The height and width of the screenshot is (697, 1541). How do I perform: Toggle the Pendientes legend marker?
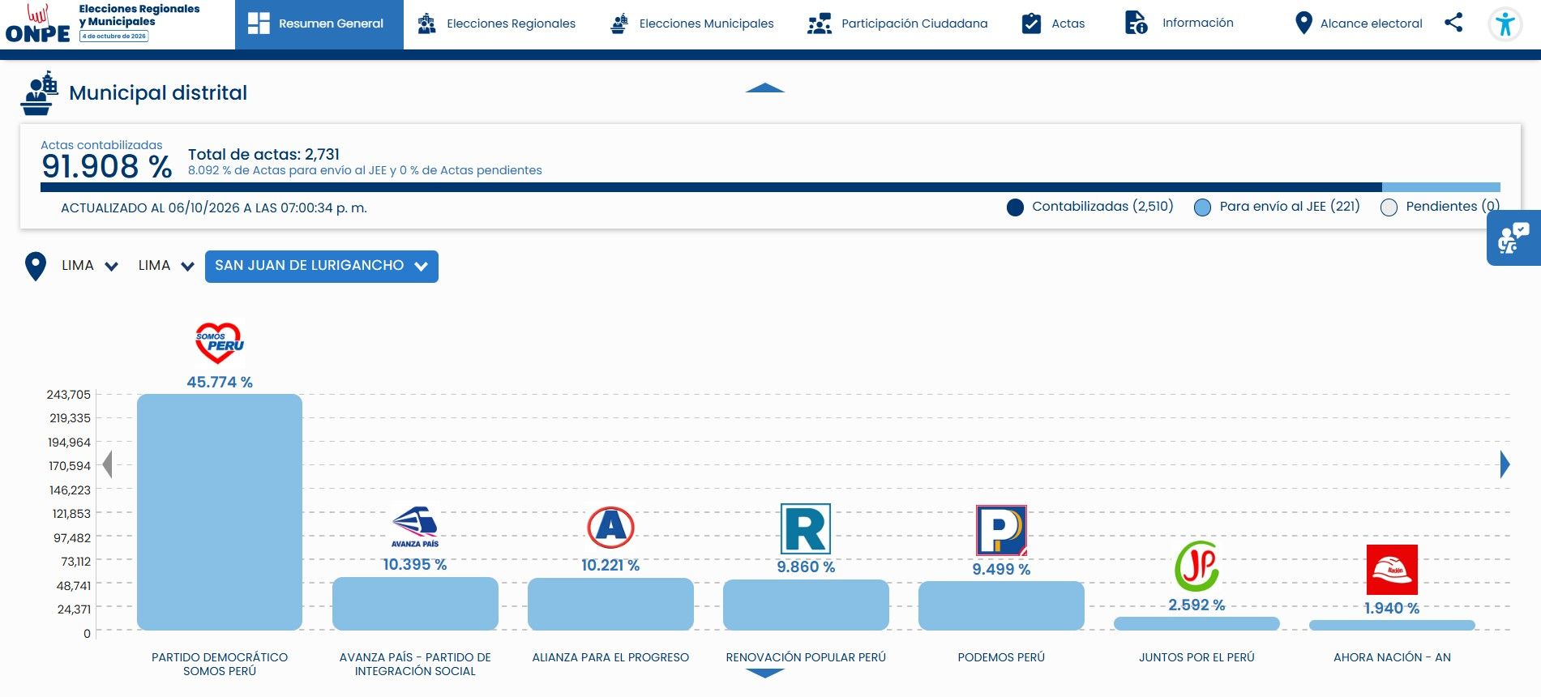tap(1389, 207)
